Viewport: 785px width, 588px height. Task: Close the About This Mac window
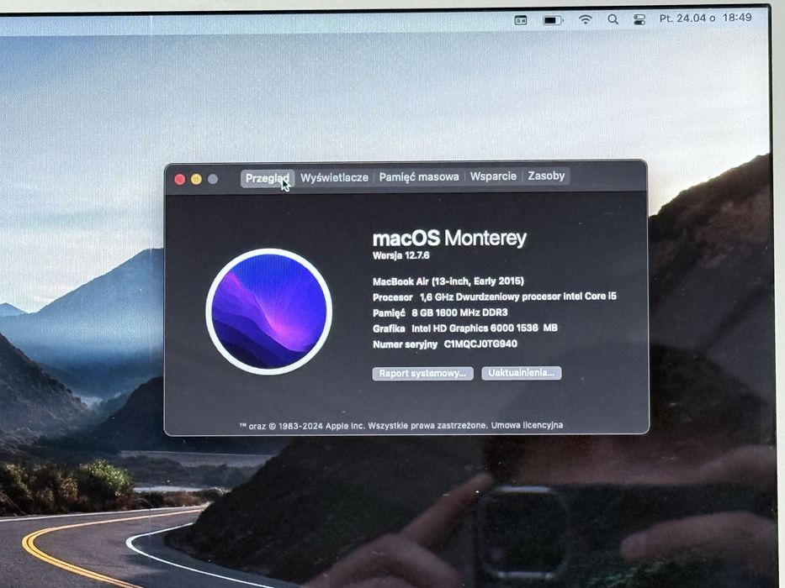(x=180, y=179)
